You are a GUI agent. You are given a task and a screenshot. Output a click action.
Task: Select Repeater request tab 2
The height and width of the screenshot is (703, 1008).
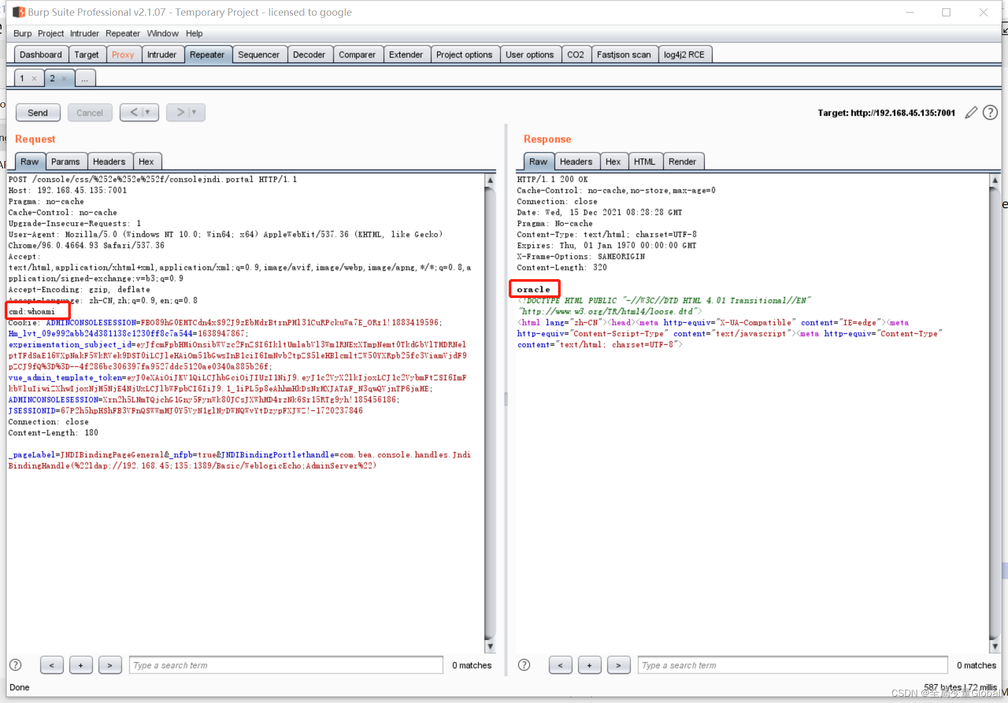(x=52, y=78)
